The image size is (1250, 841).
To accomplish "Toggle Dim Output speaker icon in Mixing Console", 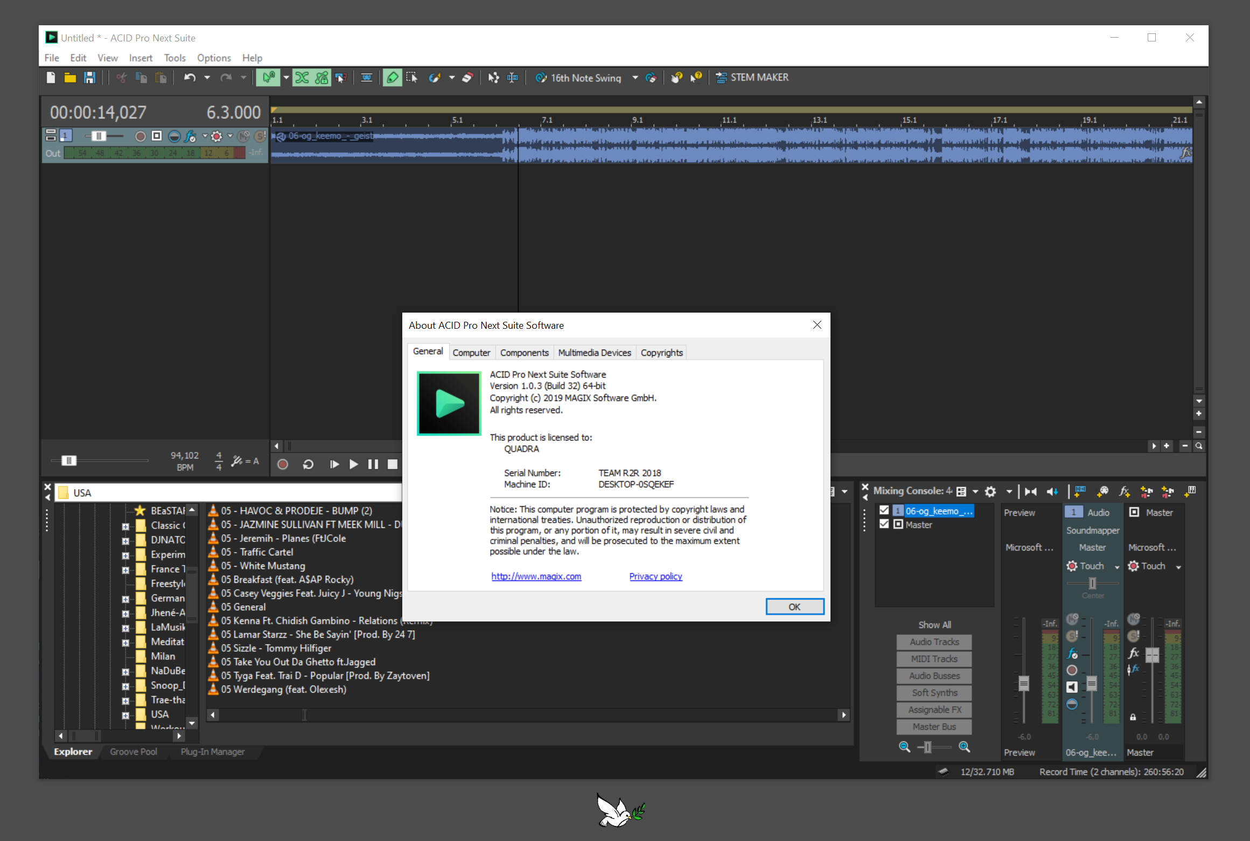I will point(1052,491).
